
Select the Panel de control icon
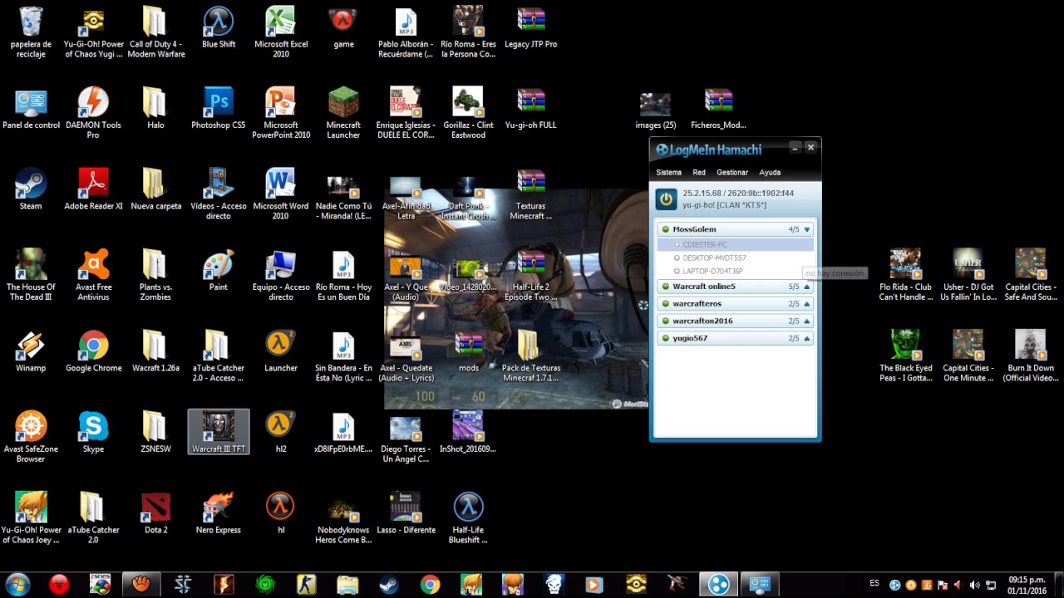[x=31, y=109]
